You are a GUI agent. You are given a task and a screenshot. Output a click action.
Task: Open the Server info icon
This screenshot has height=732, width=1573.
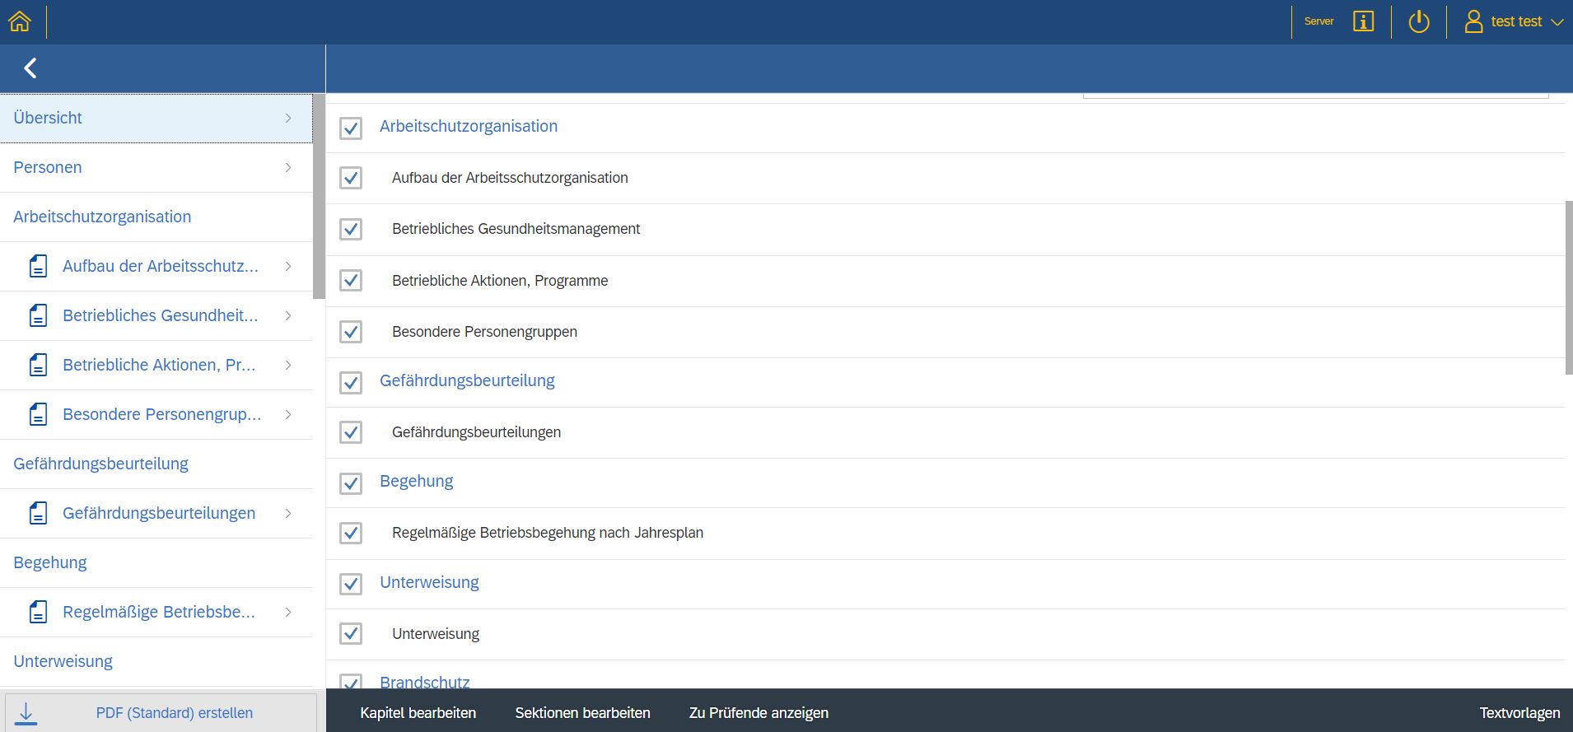click(x=1363, y=21)
